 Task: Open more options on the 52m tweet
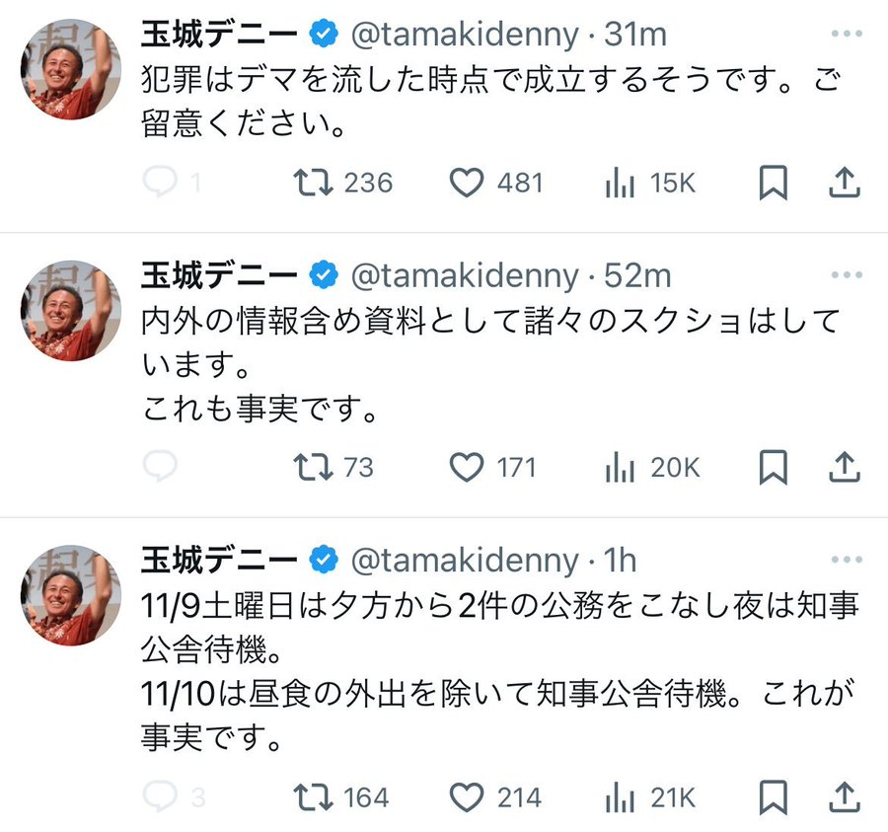click(847, 276)
